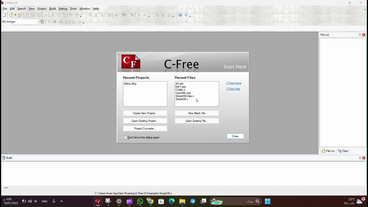Open the Window menu
This screenshot has height=207, width=368.
pos(85,9)
